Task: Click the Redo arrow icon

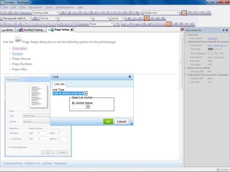Action: point(108,13)
